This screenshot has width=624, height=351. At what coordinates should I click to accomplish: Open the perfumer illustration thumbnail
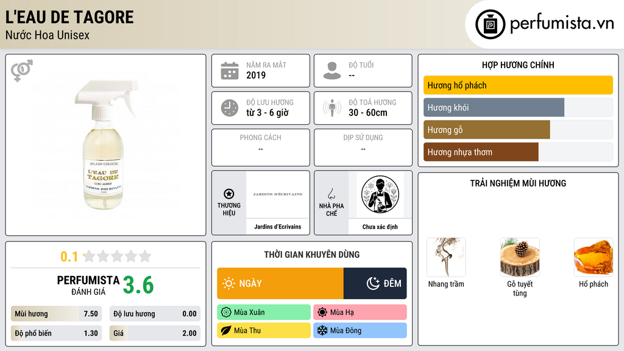[x=380, y=194]
